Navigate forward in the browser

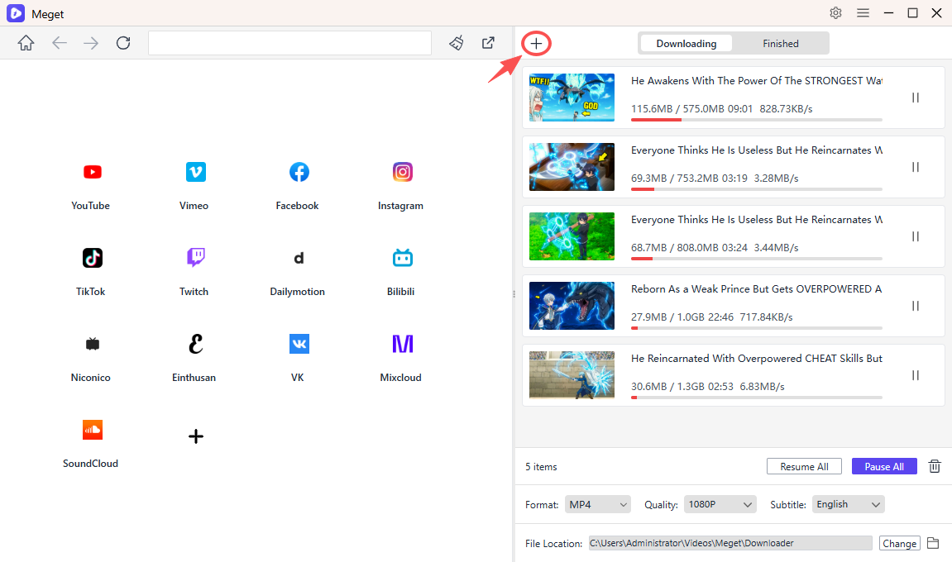point(91,43)
